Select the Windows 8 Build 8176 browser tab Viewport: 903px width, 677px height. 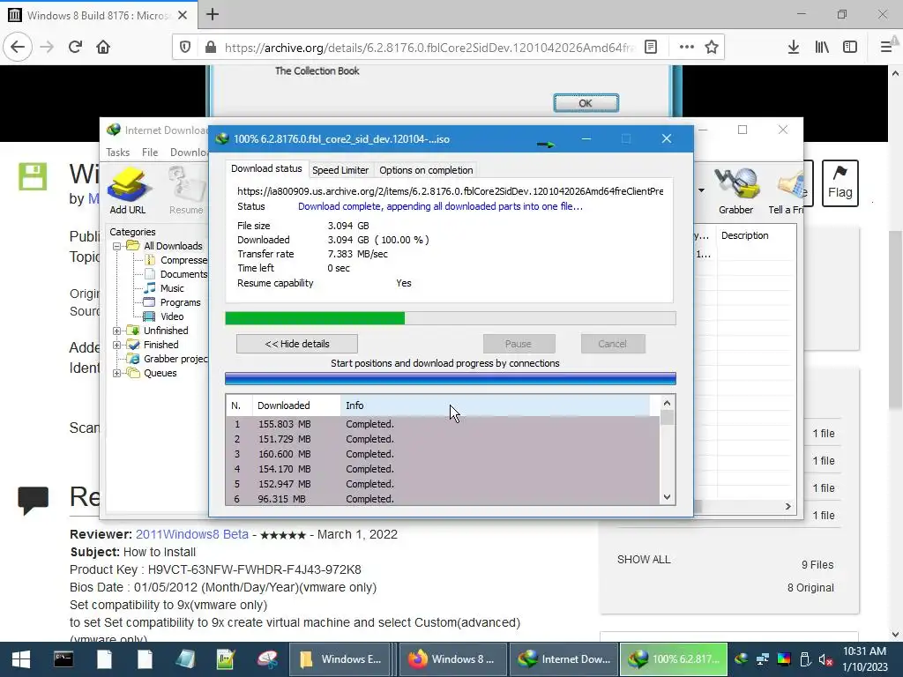(98, 15)
